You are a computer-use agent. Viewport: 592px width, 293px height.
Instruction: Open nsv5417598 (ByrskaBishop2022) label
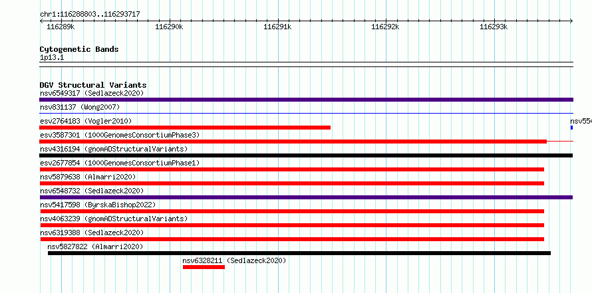[x=98, y=205]
